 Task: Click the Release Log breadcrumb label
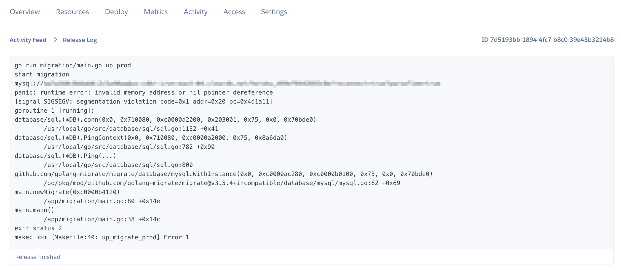(80, 40)
